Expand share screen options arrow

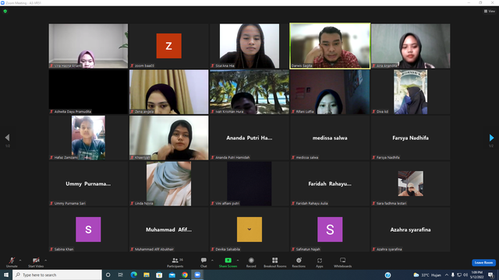(x=238, y=261)
